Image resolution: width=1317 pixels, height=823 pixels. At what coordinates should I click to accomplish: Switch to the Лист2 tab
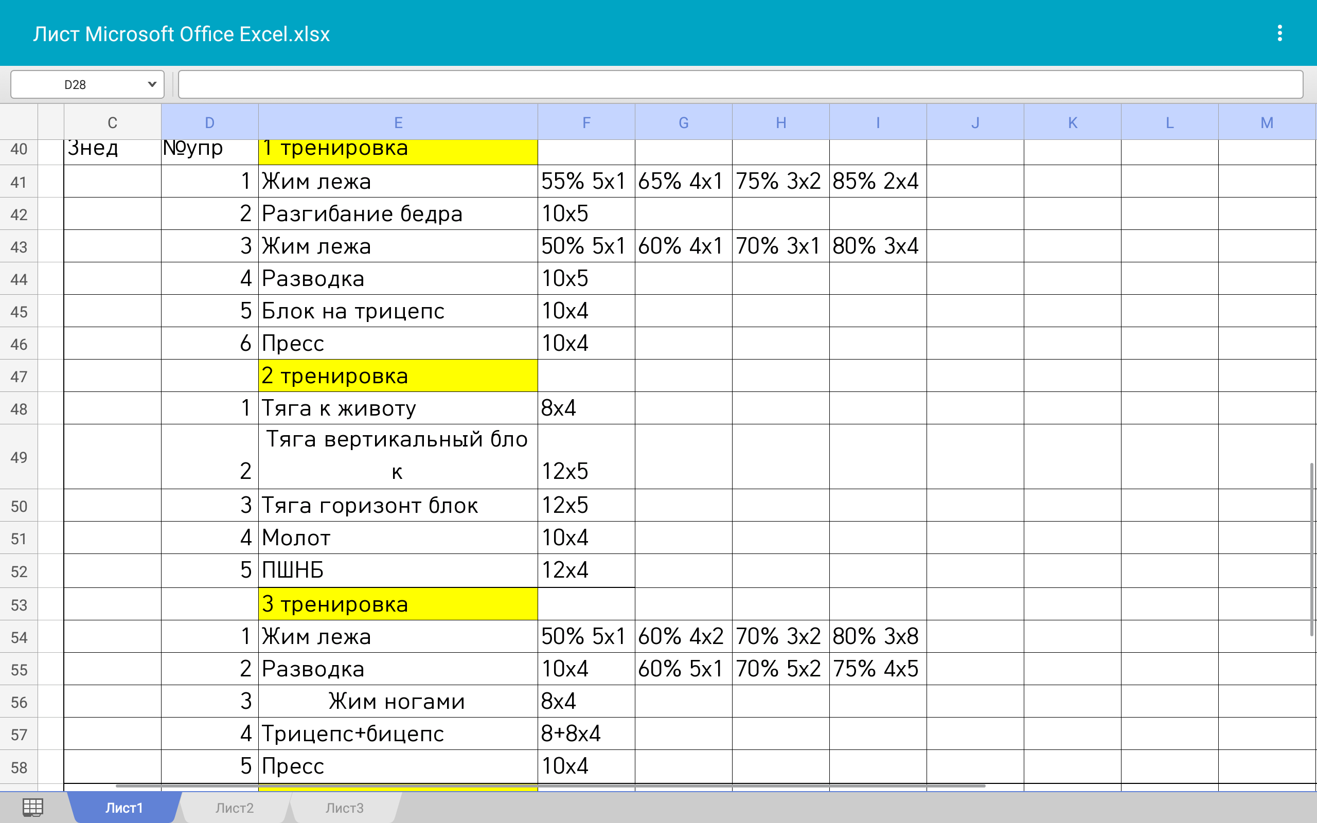tap(234, 808)
